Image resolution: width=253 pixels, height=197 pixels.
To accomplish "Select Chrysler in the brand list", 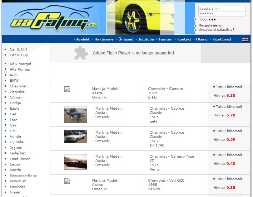I will tap(17, 92).
